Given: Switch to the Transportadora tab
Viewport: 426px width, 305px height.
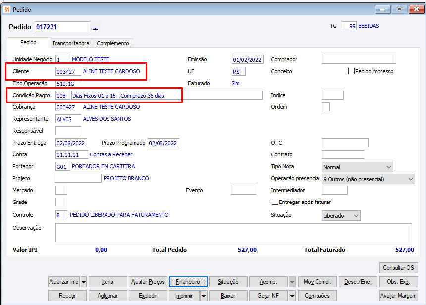Looking at the screenshot, I should click(71, 43).
